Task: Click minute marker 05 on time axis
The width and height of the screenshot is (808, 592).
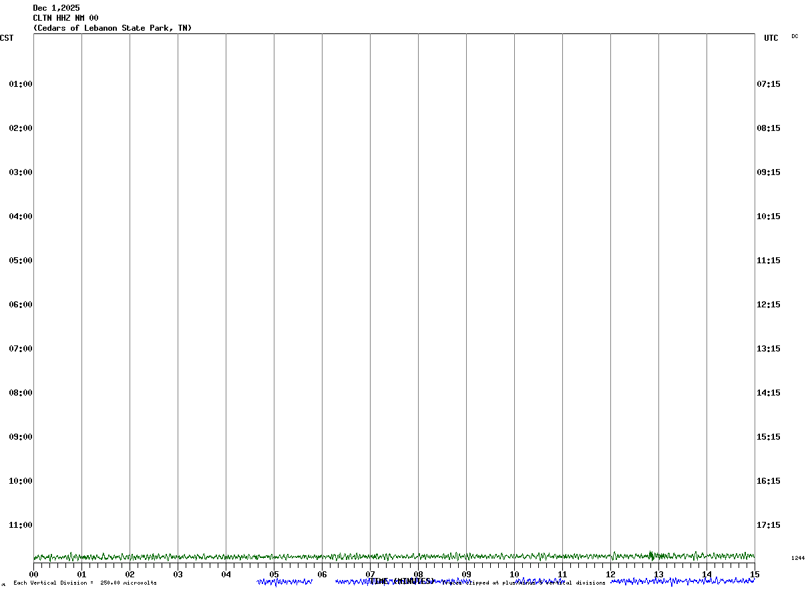Action: [274, 575]
